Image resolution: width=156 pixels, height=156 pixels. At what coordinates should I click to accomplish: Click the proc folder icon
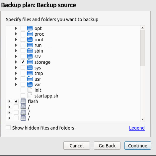30,34
